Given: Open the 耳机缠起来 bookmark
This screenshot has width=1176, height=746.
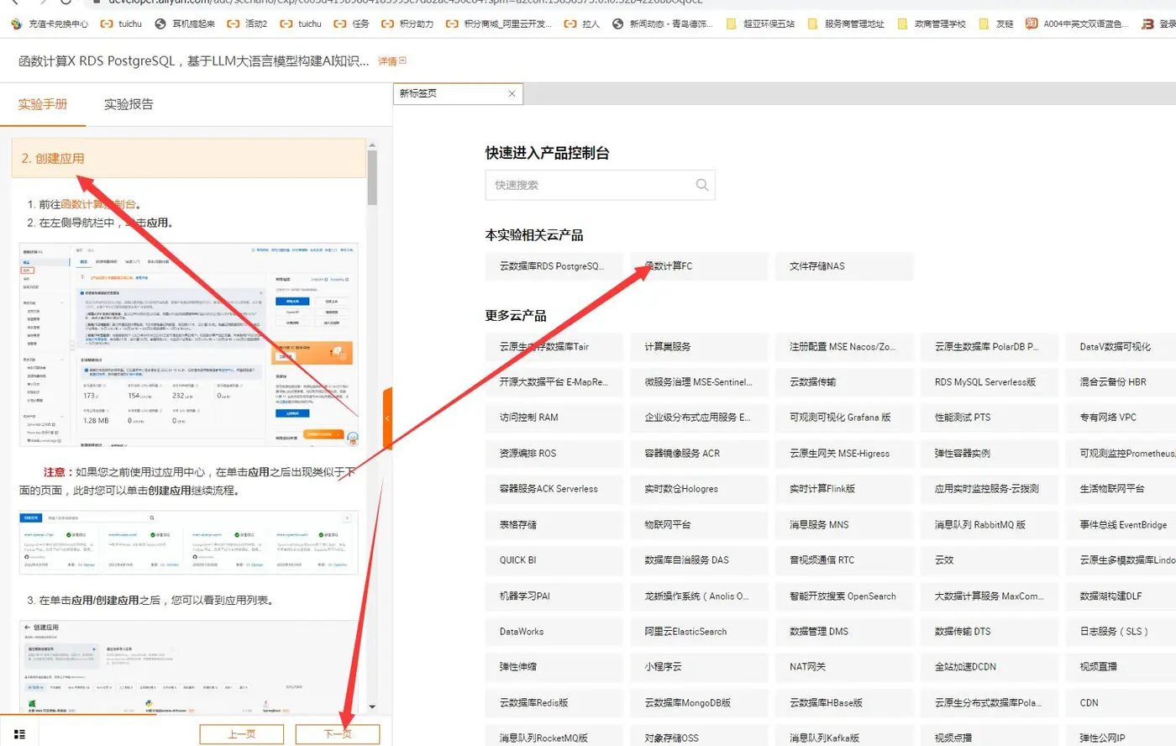Looking at the screenshot, I should point(185,24).
